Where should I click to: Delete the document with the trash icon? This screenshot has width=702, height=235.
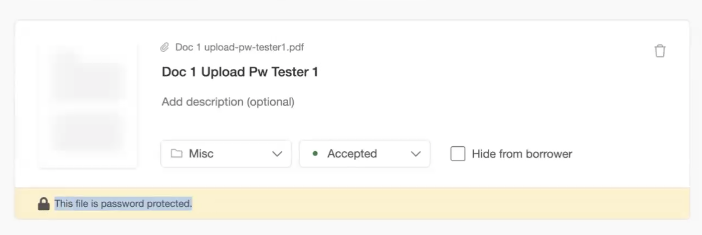(x=660, y=51)
